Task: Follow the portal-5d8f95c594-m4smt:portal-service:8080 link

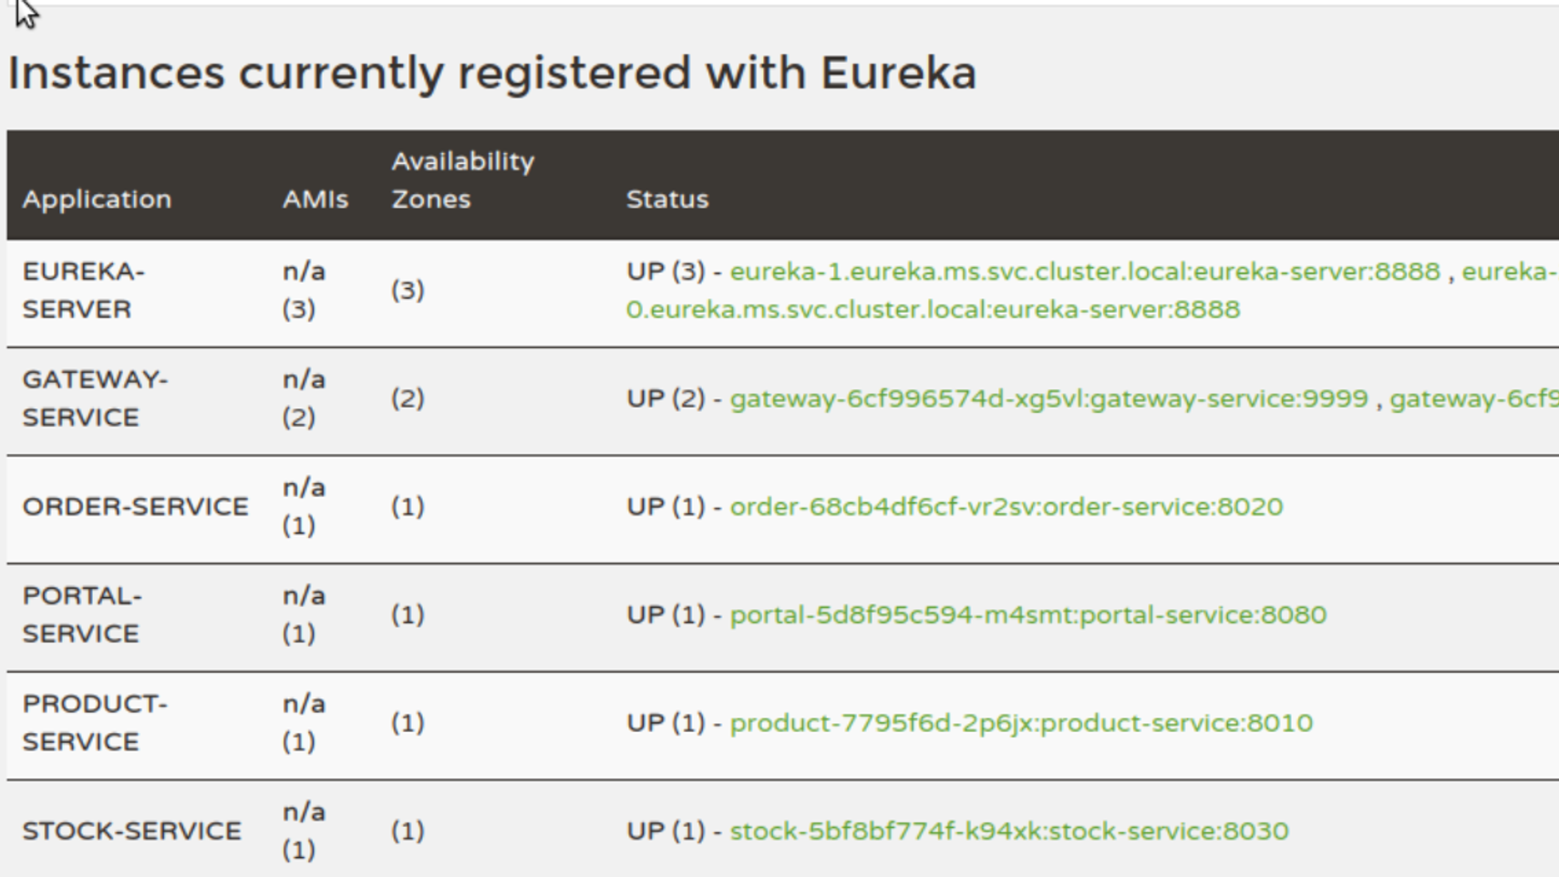Action: [1027, 614]
